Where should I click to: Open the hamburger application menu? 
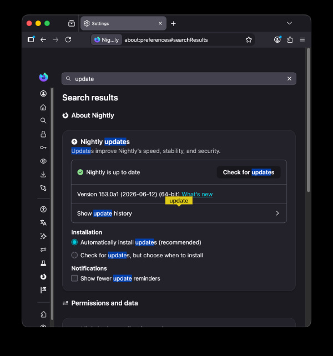coord(302,40)
